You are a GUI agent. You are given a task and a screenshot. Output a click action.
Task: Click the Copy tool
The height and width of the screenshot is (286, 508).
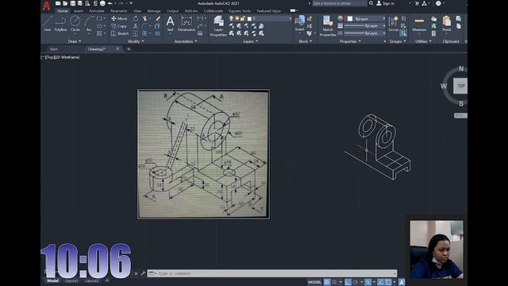coord(119,26)
